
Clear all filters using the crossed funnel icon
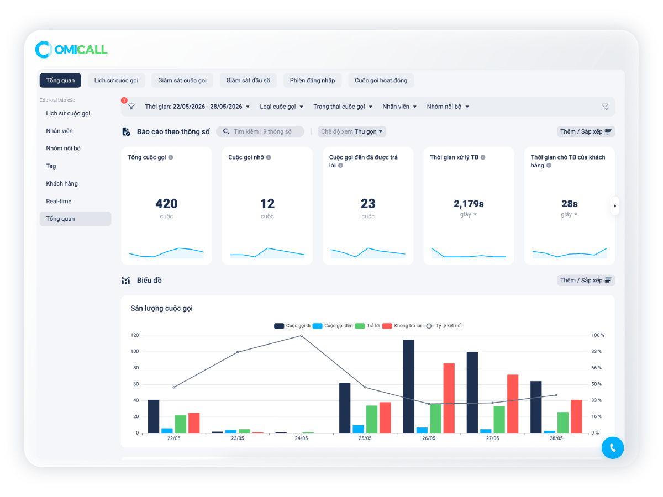pyautogui.click(x=605, y=107)
